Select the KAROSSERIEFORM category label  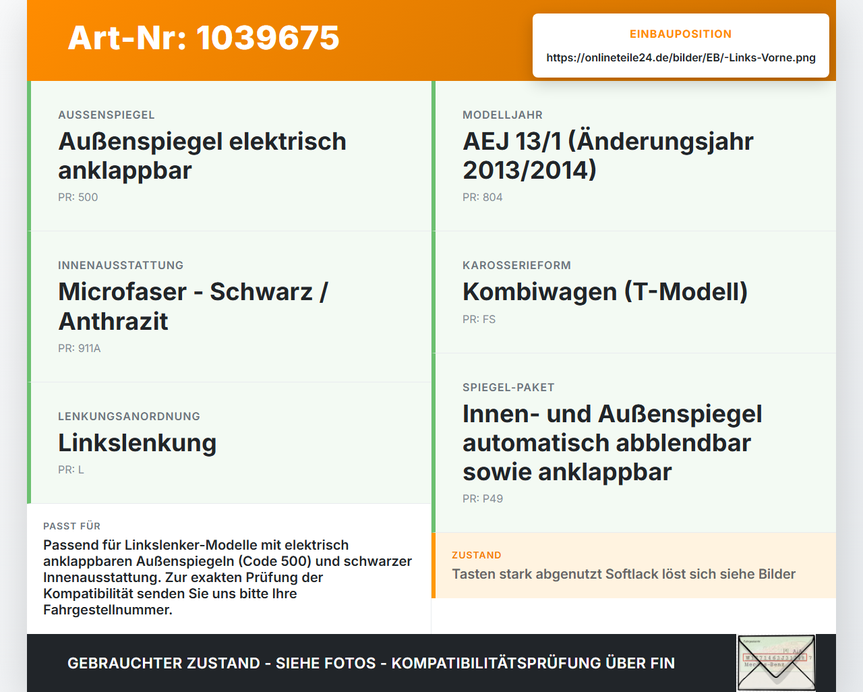coord(516,265)
